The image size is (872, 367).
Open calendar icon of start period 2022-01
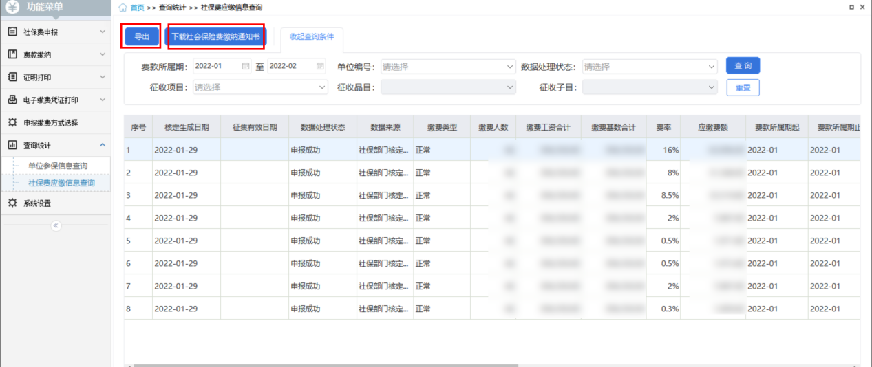pos(246,67)
